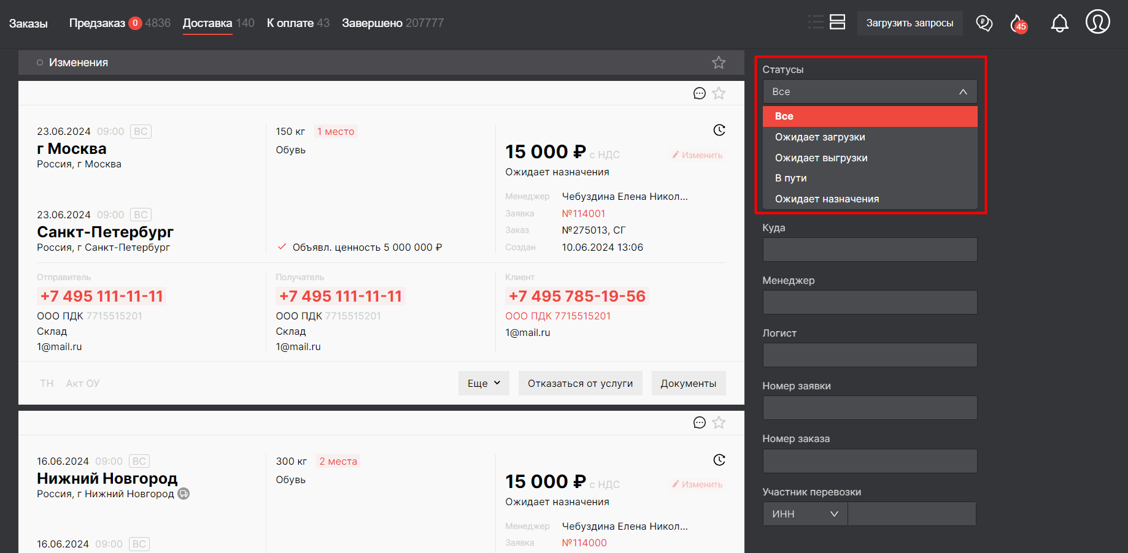The width and height of the screenshot is (1128, 553).
Task: Open Документы for first order
Action: (x=689, y=383)
